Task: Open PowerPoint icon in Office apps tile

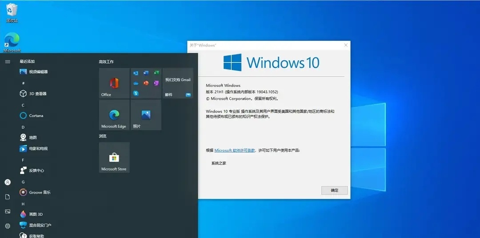Action: coord(146,83)
